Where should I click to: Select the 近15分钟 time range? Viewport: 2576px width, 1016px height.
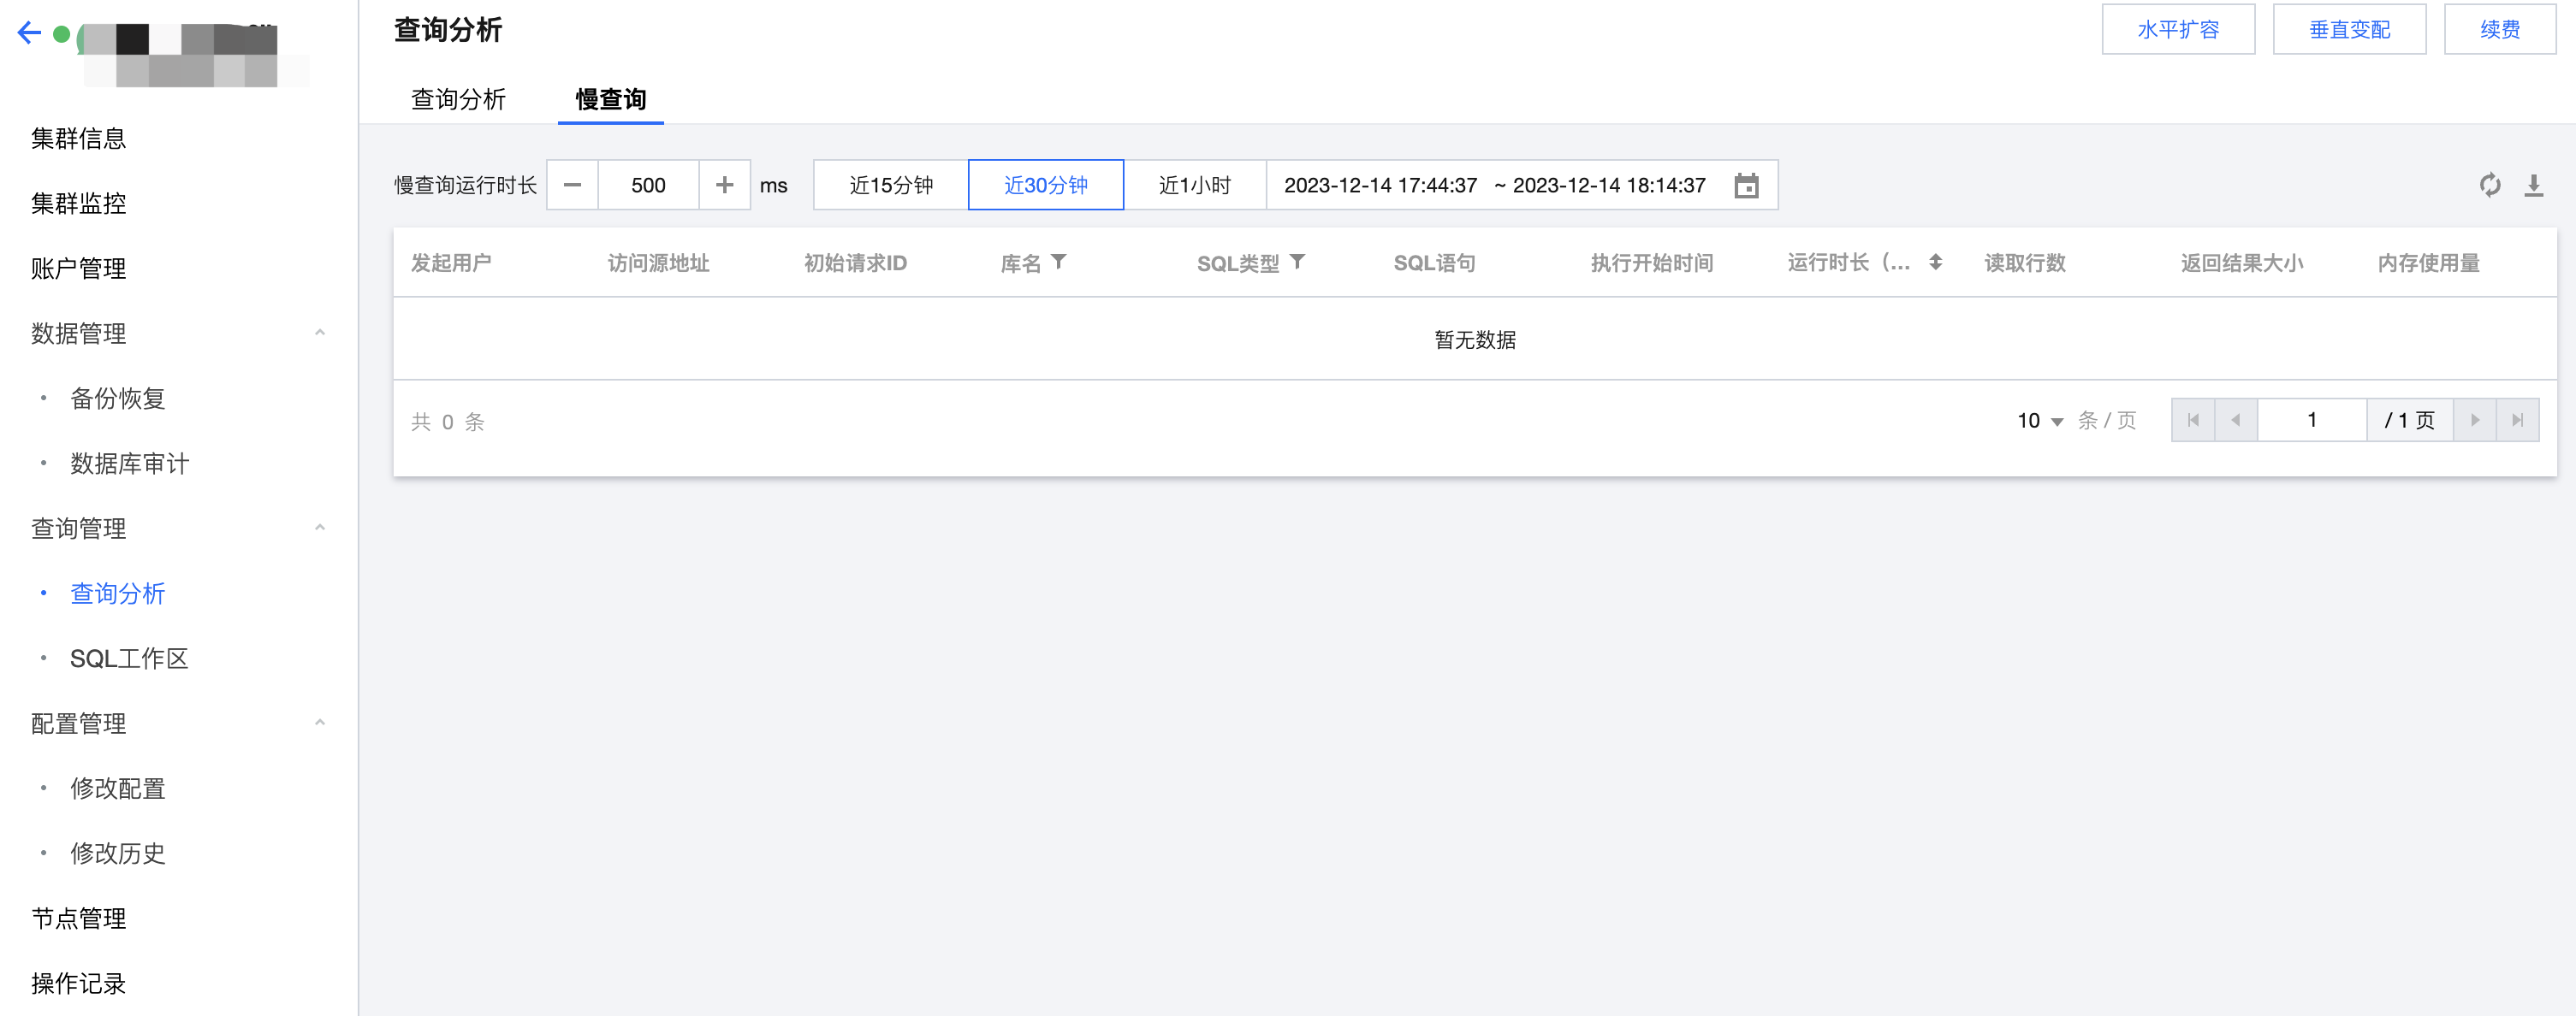pyautogui.click(x=890, y=185)
